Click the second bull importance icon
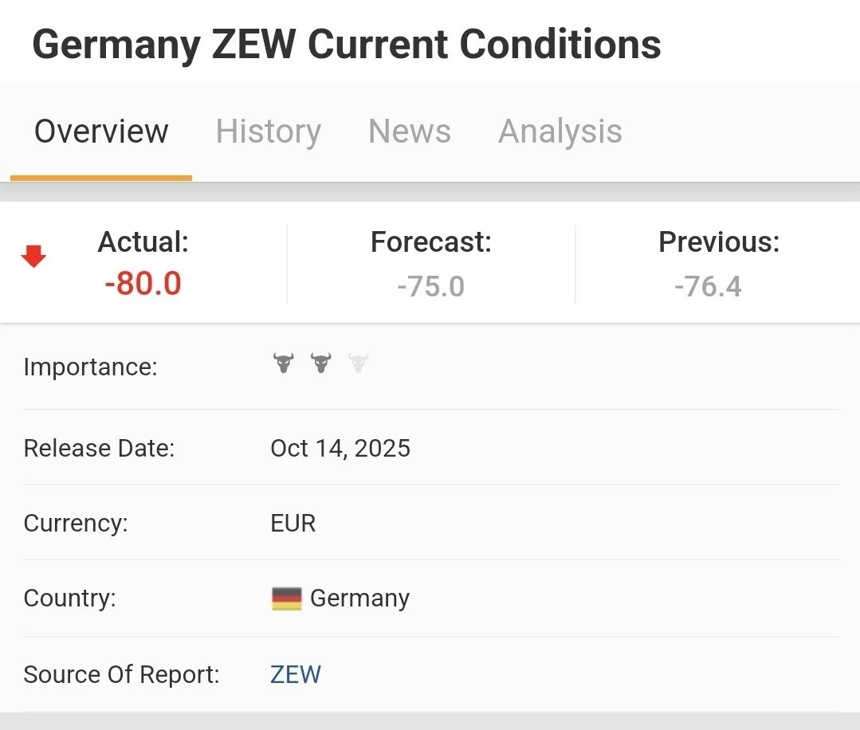This screenshot has height=730, width=860. tap(320, 364)
